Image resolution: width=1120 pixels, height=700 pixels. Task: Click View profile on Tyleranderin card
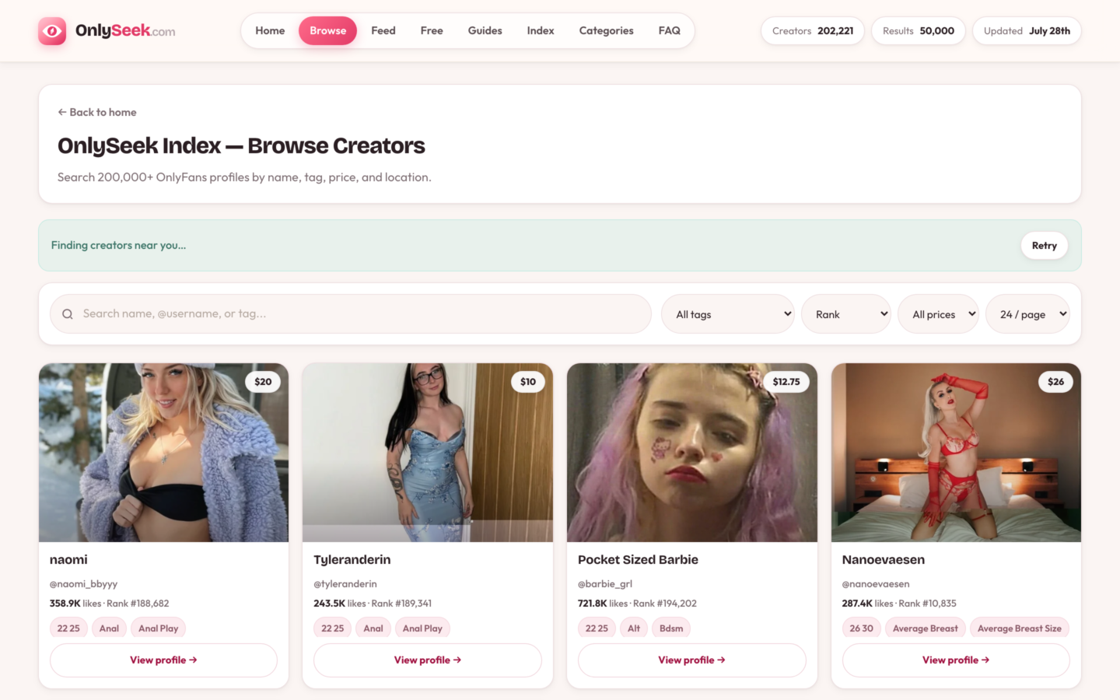tap(428, 660)
